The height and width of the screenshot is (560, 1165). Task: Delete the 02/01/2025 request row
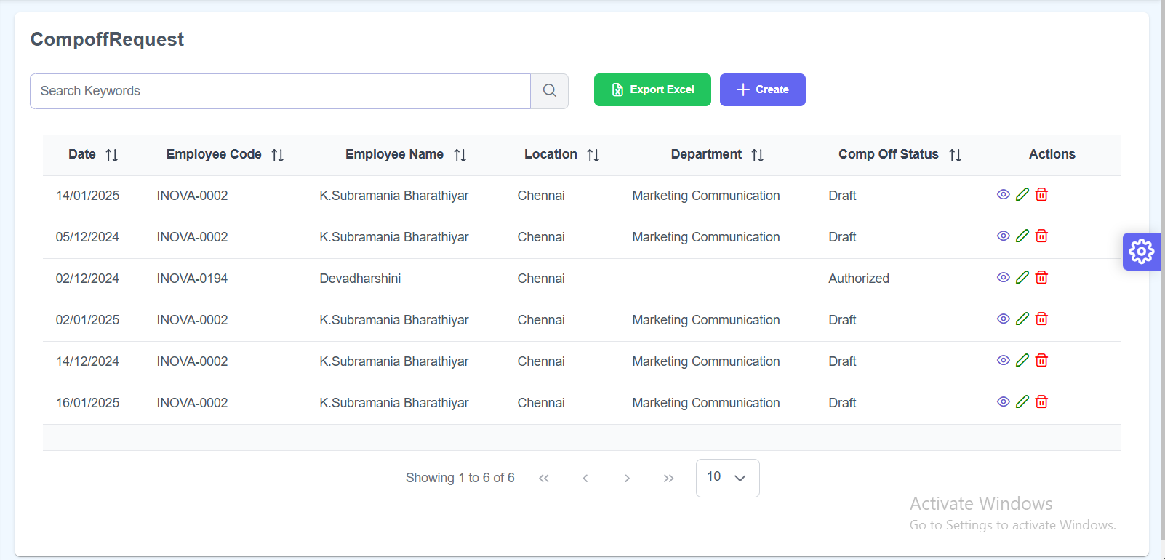pyautogui.click(x=1041, y=319)
